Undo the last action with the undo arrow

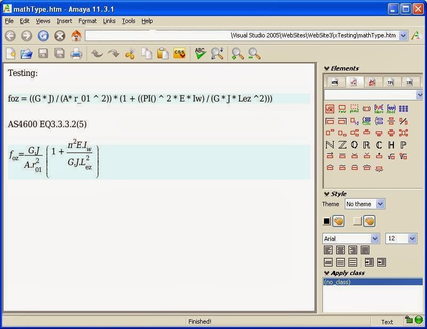point(97,53)
